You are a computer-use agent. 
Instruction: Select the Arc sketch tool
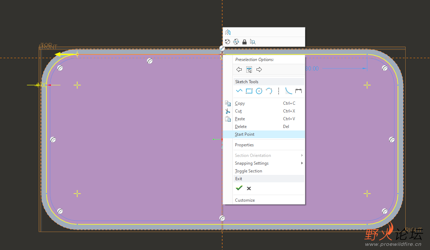click(269, 91)
